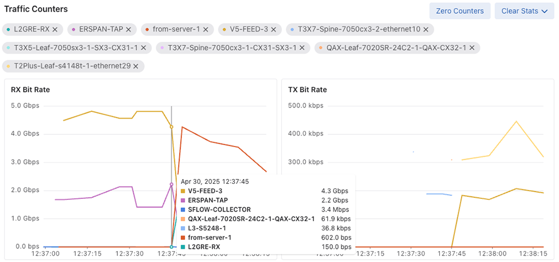Remove T2Plus-Leaf-s4148t-1-ethernet29 chip using X
This screenshot has height=262, width=559.
136,66
